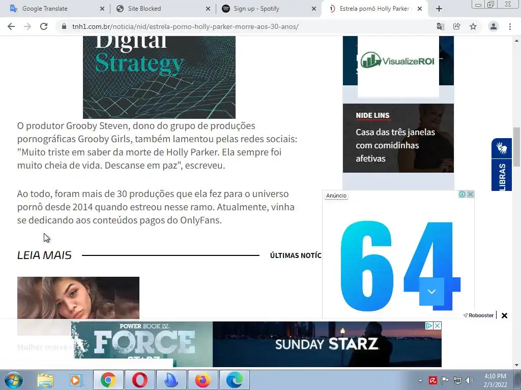This screenshot has height=390, width=521.
Task: Launch Windows Media Player from taskbar
Action: coord(76,380)
